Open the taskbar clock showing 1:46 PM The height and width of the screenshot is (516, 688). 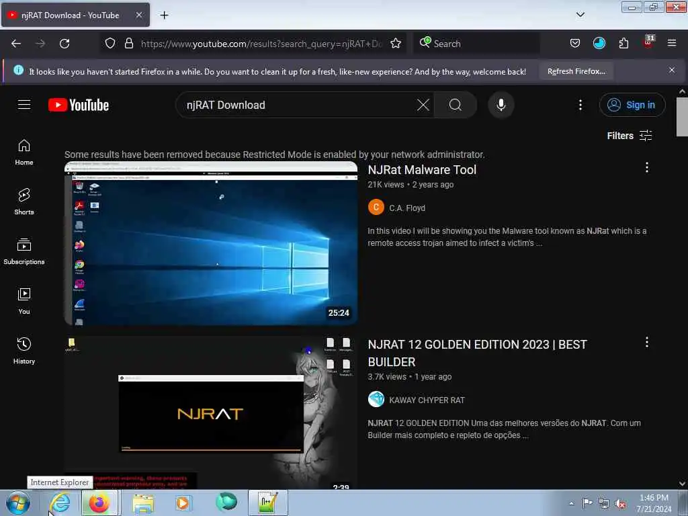654,503
